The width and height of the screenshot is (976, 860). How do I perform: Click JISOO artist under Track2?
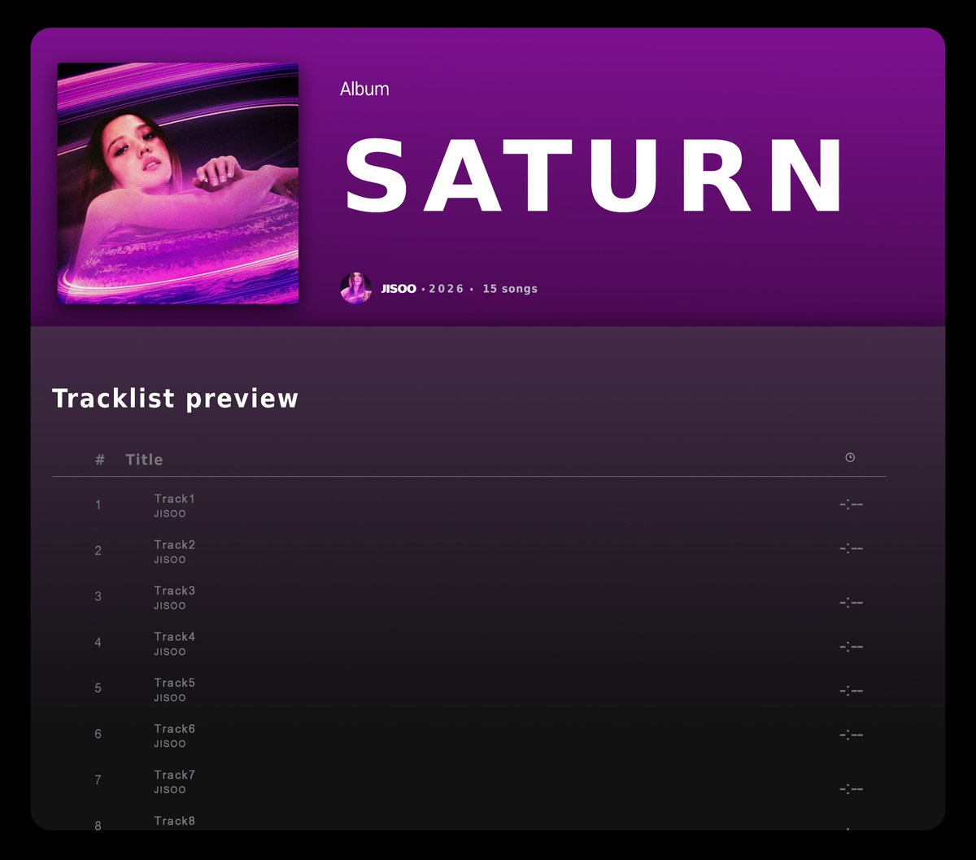pos(170,560)
